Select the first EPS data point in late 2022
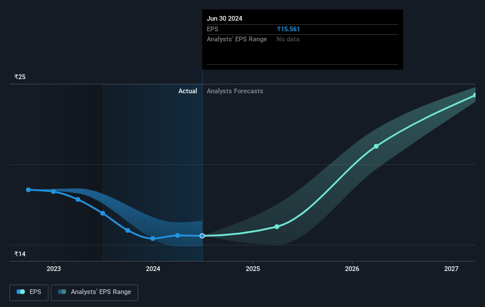The width and height of the screenshot is (485, 307). tap(28, 190)
